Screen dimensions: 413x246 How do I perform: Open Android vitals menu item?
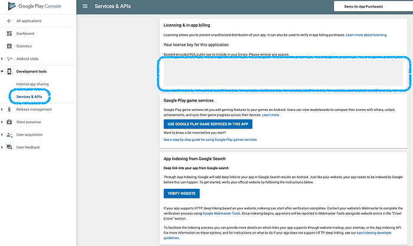pyautogui.click(x=27, y=59)
